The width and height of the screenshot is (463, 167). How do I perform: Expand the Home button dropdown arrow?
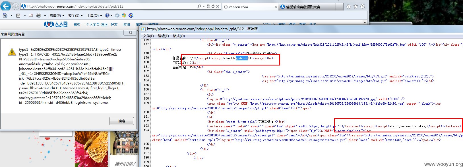pyautogui.click(x=11, y=16)
